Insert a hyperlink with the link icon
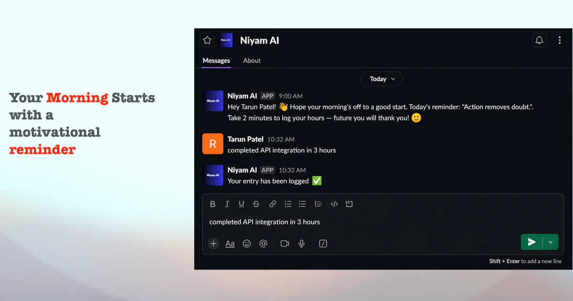573x301 pixels. pos(273,204)
